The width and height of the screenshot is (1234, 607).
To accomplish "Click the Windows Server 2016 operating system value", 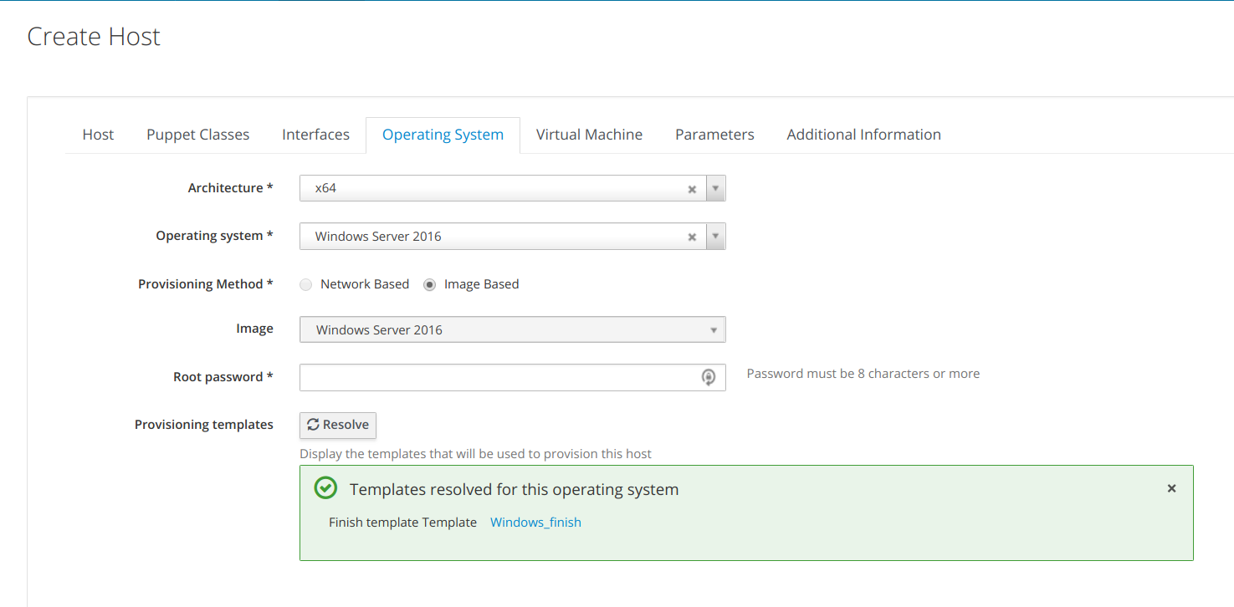I will (378, 237).
